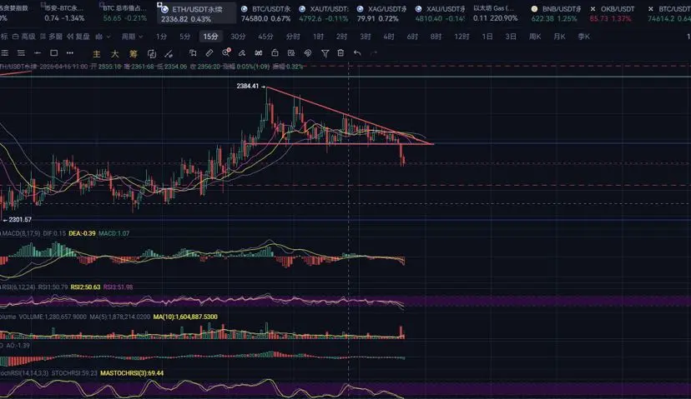Open the BTC/USDT永续 74580.0 ticker tab

(265, 13)
